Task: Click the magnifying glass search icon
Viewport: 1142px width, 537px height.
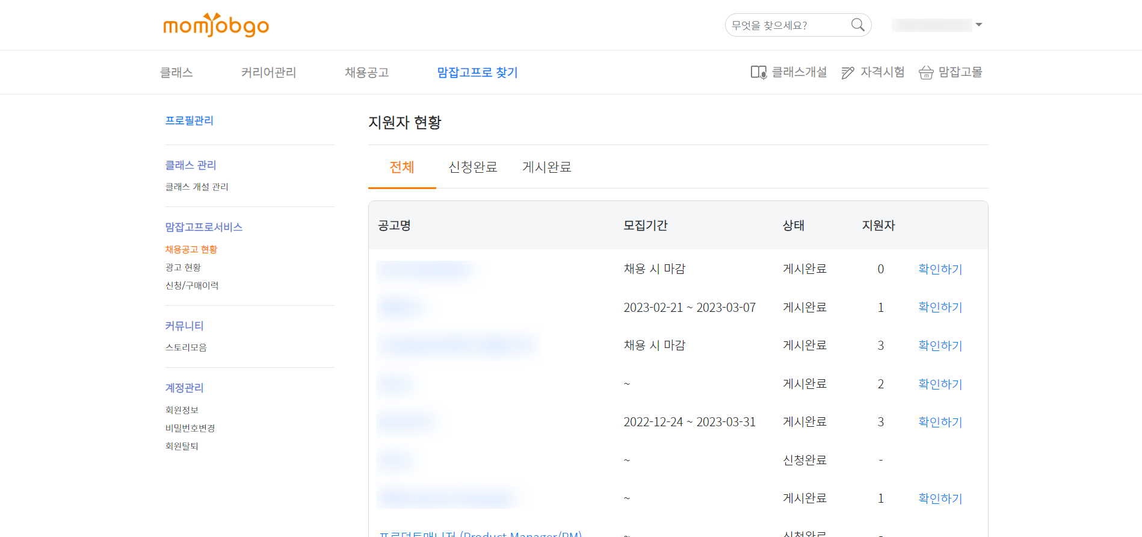Action: (x=857, y=25)
